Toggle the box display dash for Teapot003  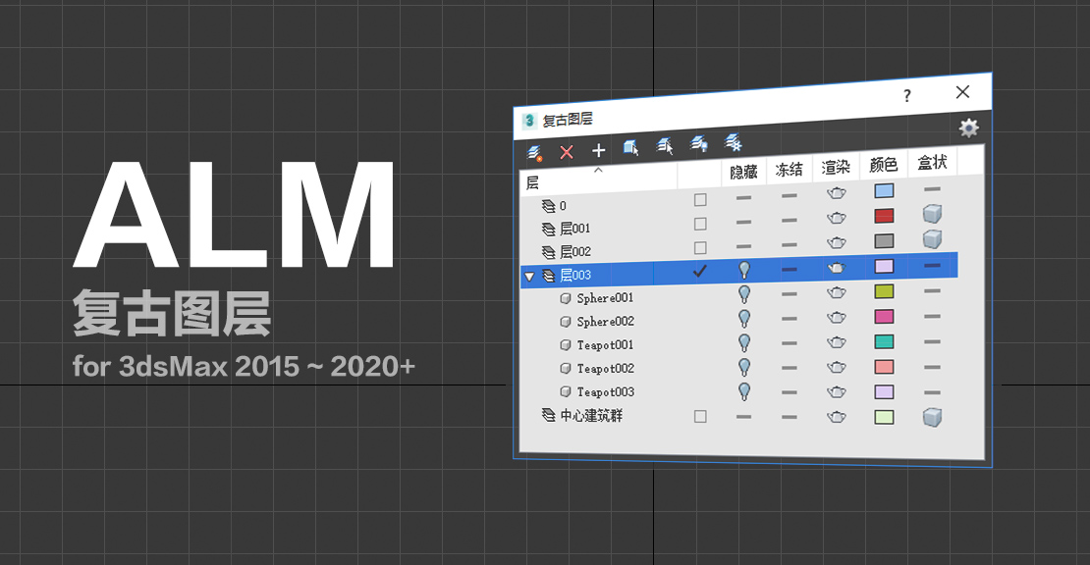(932, 392)
